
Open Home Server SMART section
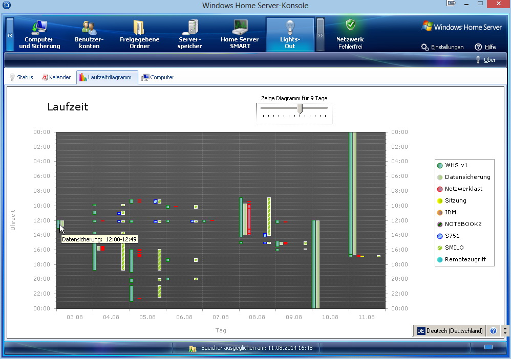240,34
